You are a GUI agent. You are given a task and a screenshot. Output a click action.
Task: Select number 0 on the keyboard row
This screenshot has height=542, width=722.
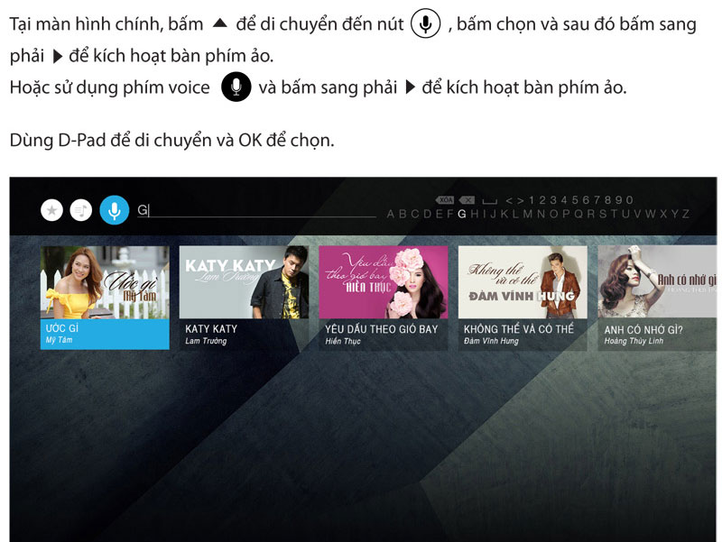coord(630,200)
